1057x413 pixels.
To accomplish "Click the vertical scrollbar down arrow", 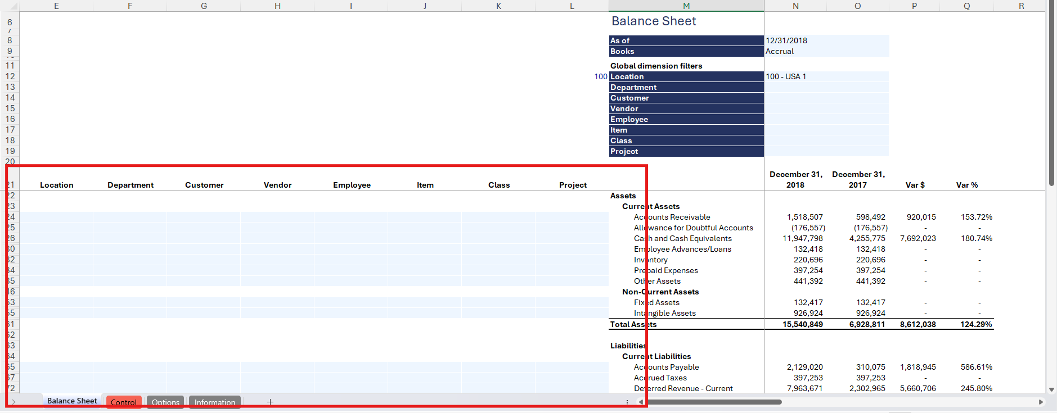I will tap(1051, 389).
